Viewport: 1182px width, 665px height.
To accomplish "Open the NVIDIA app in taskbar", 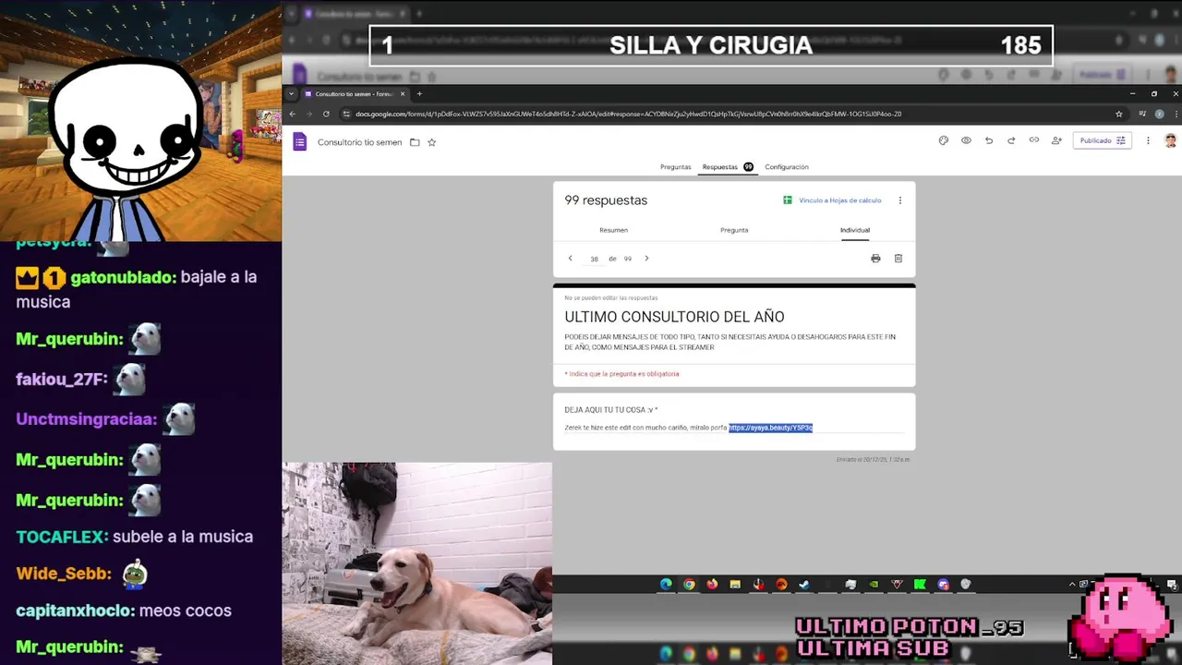I will [x=874, y=584].
